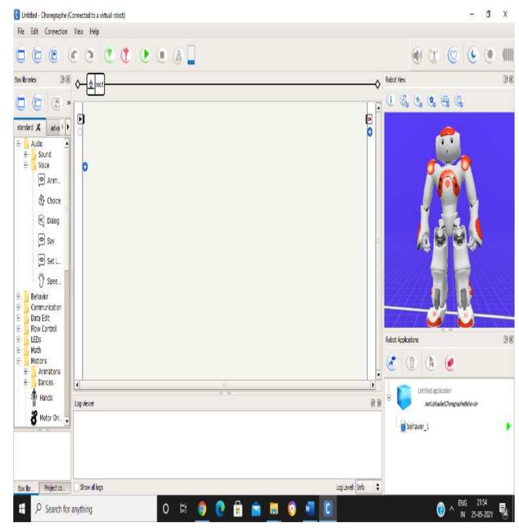Redo the last action
Image resolution: width=519 pixels, height=531 pixels.
(90, 55)
